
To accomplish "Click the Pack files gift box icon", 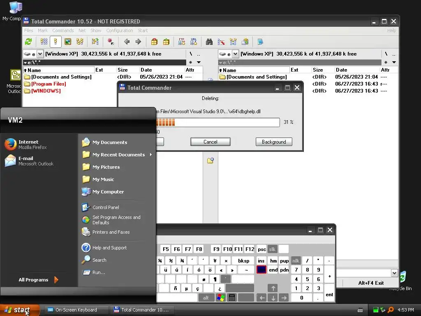I will click(x=154, y=42).
